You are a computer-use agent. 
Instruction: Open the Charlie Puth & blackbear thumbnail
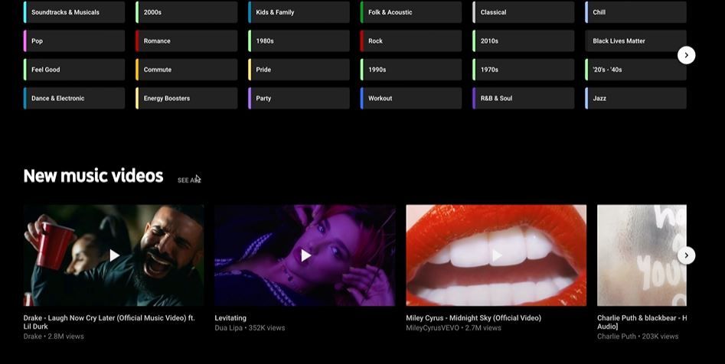pyautogui.click(x=642, y=255)
